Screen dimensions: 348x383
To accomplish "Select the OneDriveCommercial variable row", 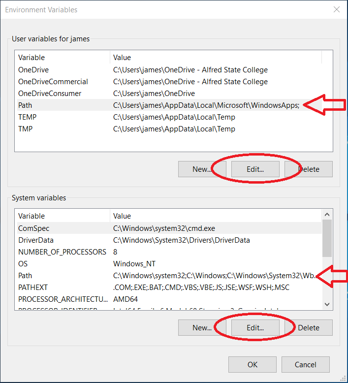I will 169,82.
